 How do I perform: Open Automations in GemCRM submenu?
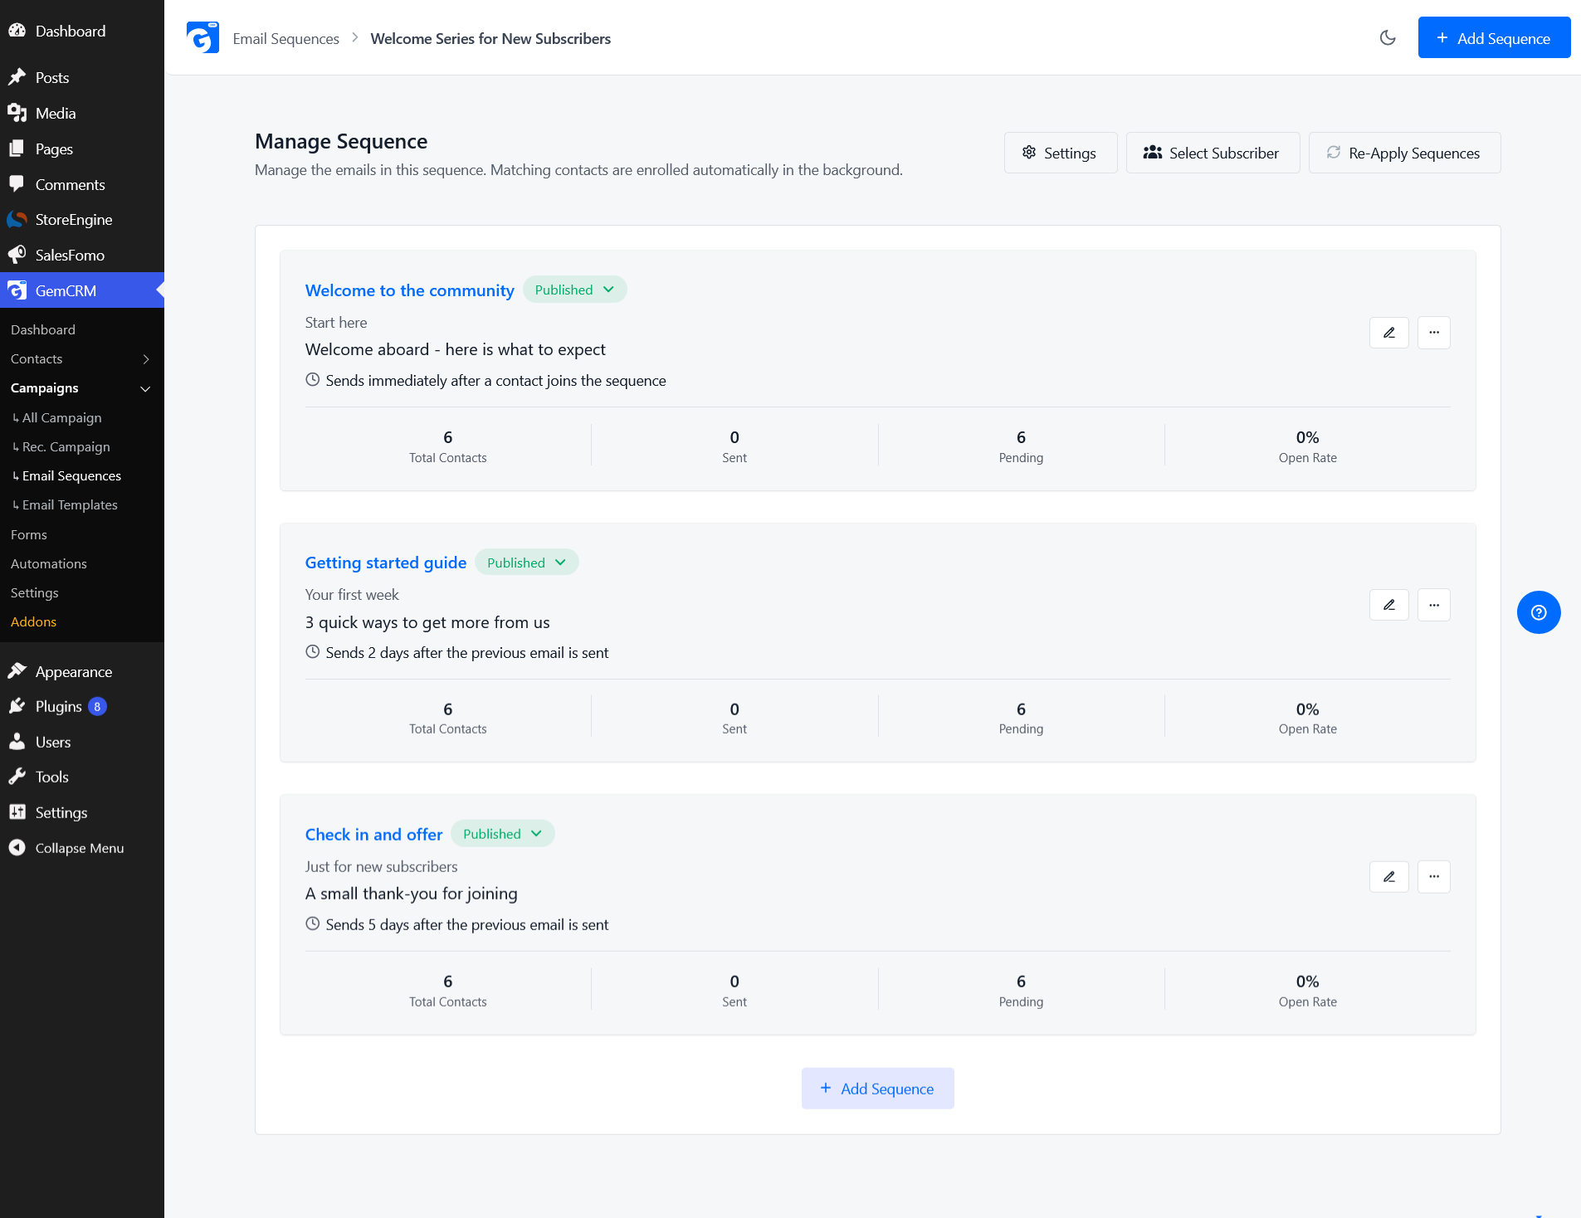(49, 563)
